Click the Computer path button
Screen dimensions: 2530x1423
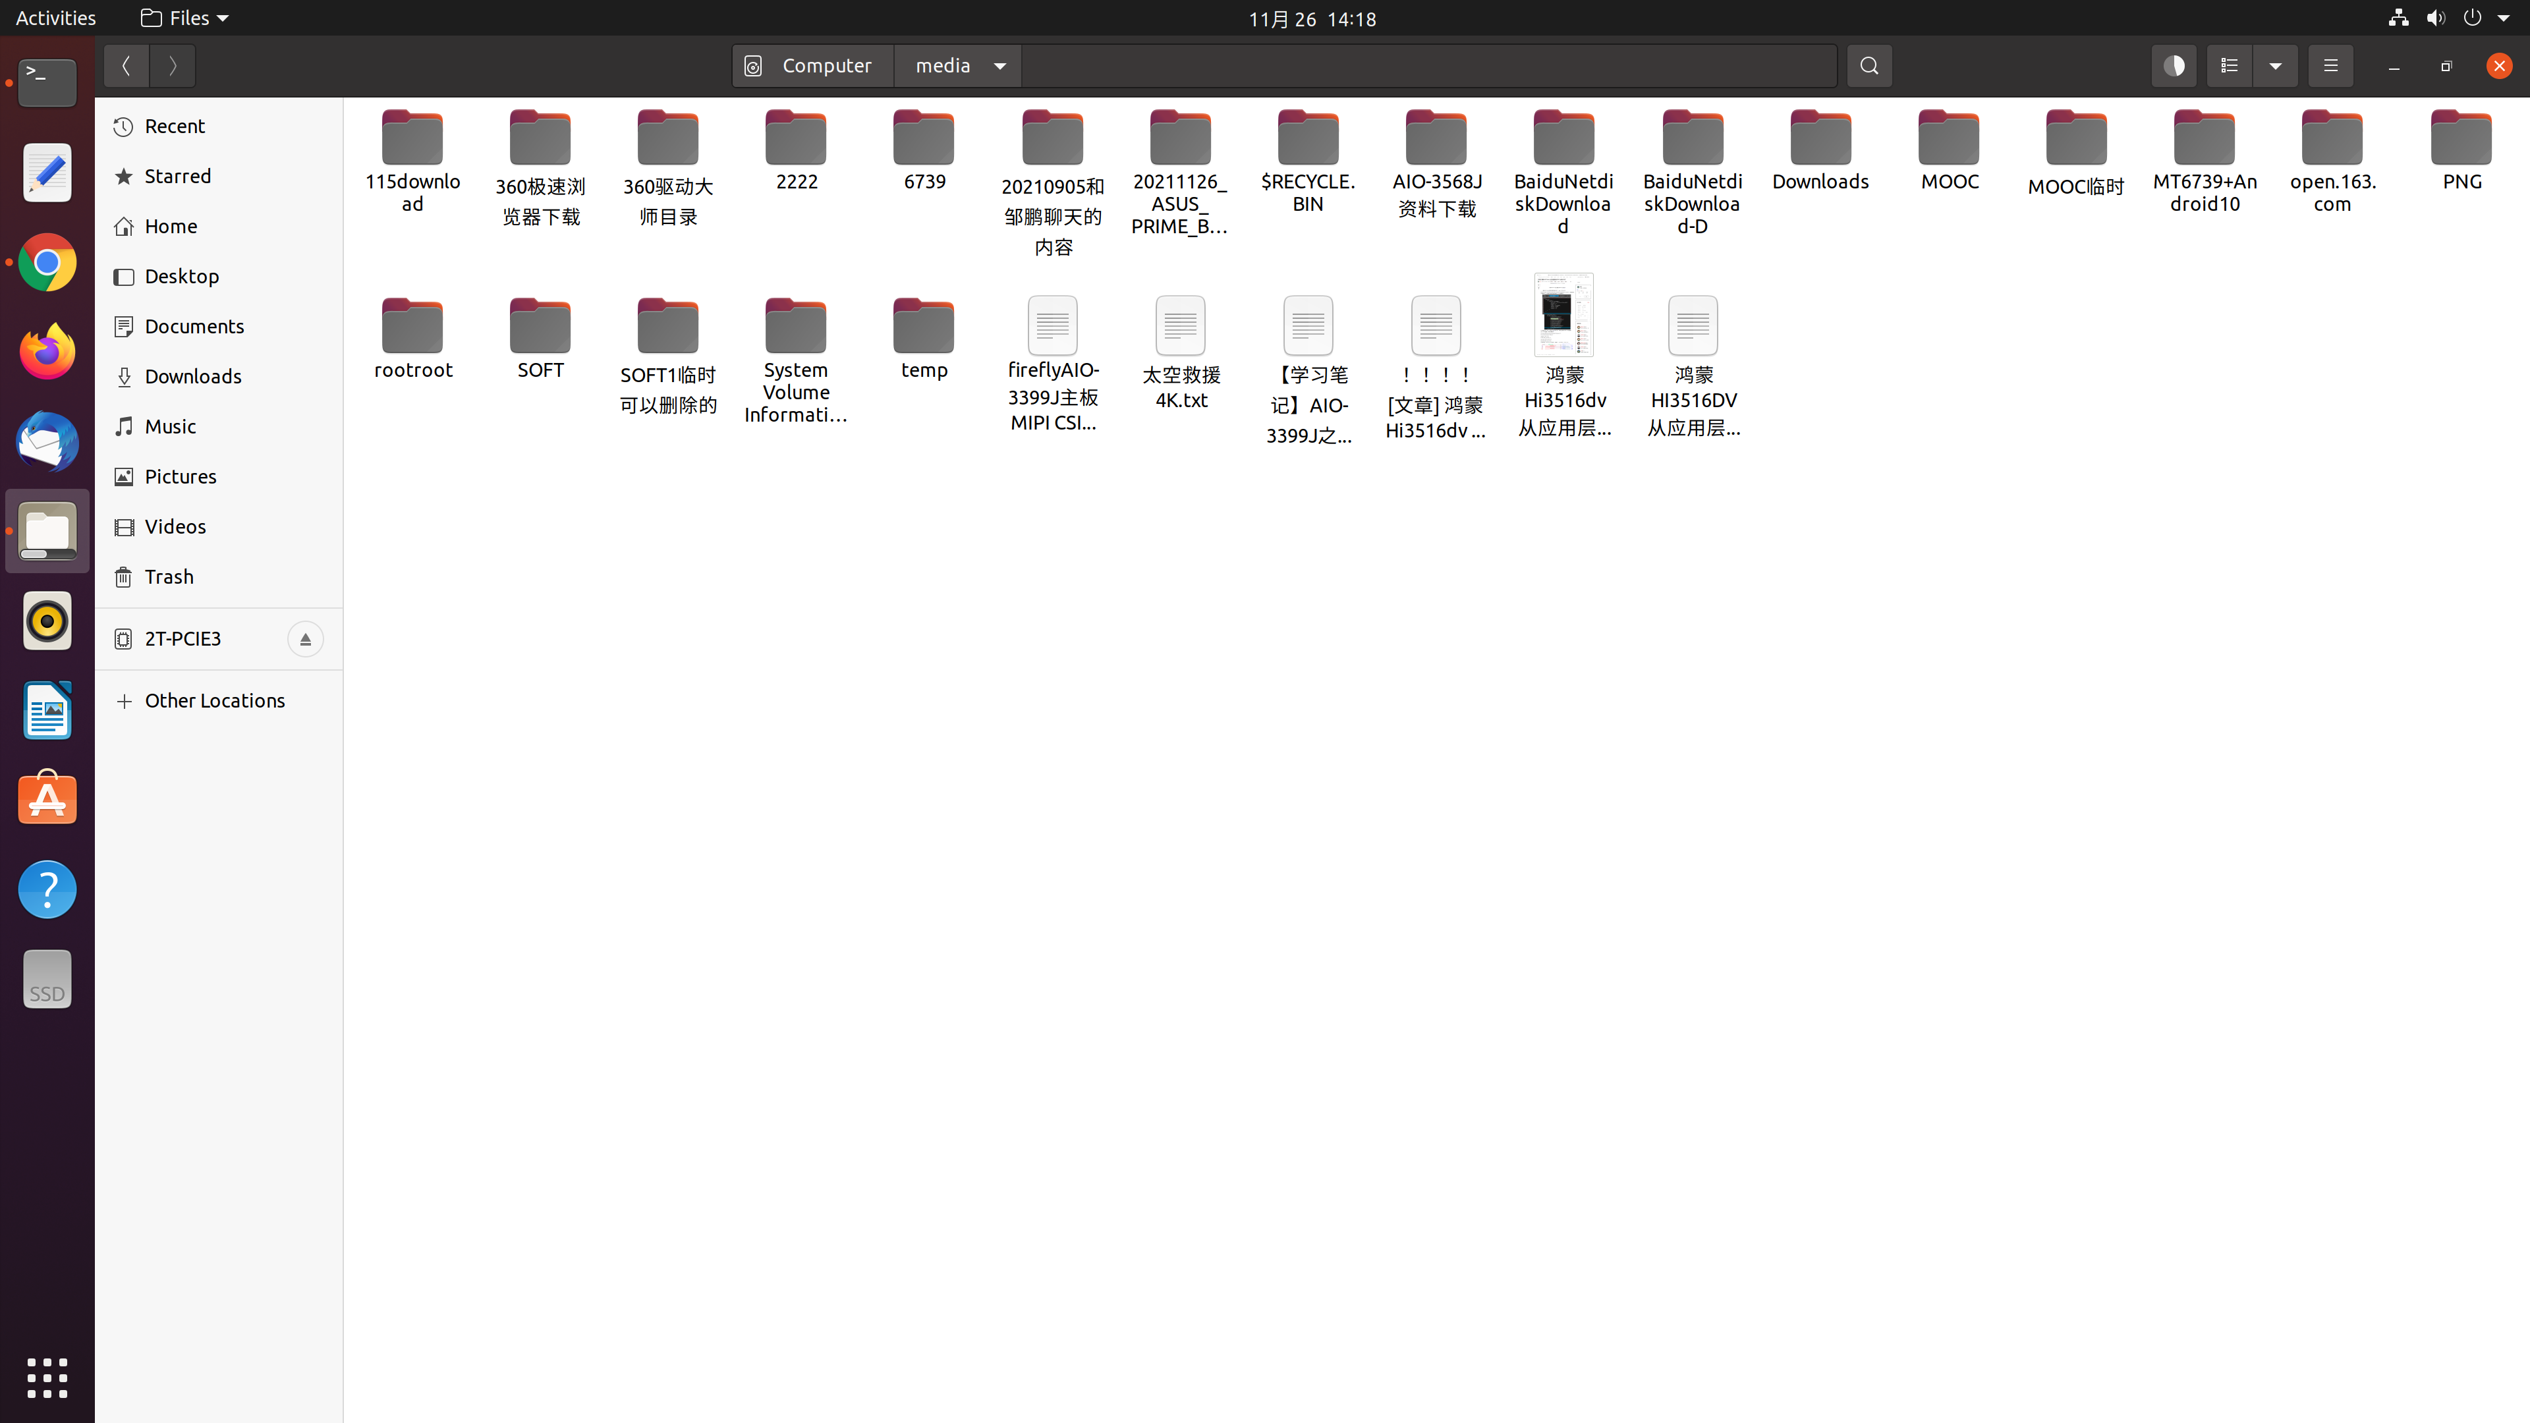(812, 66)
